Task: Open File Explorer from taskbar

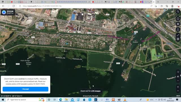Action: click(66, 99)
